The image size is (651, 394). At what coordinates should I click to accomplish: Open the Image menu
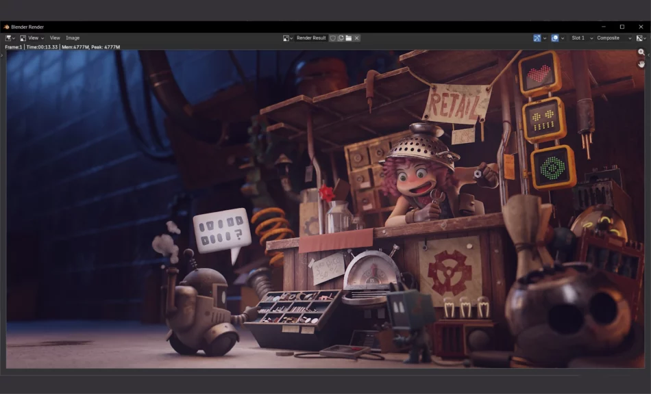click(x=73, y=38)
